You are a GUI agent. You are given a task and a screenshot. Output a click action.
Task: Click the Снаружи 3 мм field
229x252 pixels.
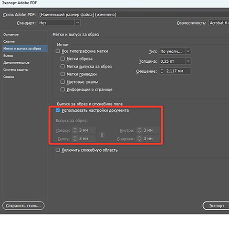coord(151,138)
